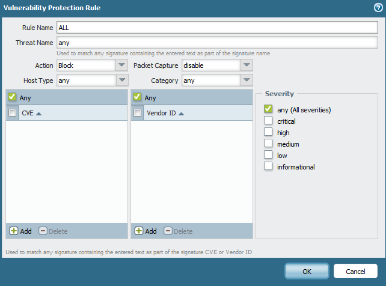
Task: Click the Host Type field showing any
Action: click(87, 80)
